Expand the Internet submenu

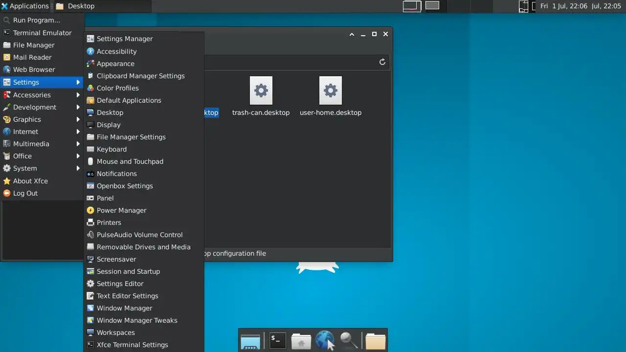coord(42,132)
